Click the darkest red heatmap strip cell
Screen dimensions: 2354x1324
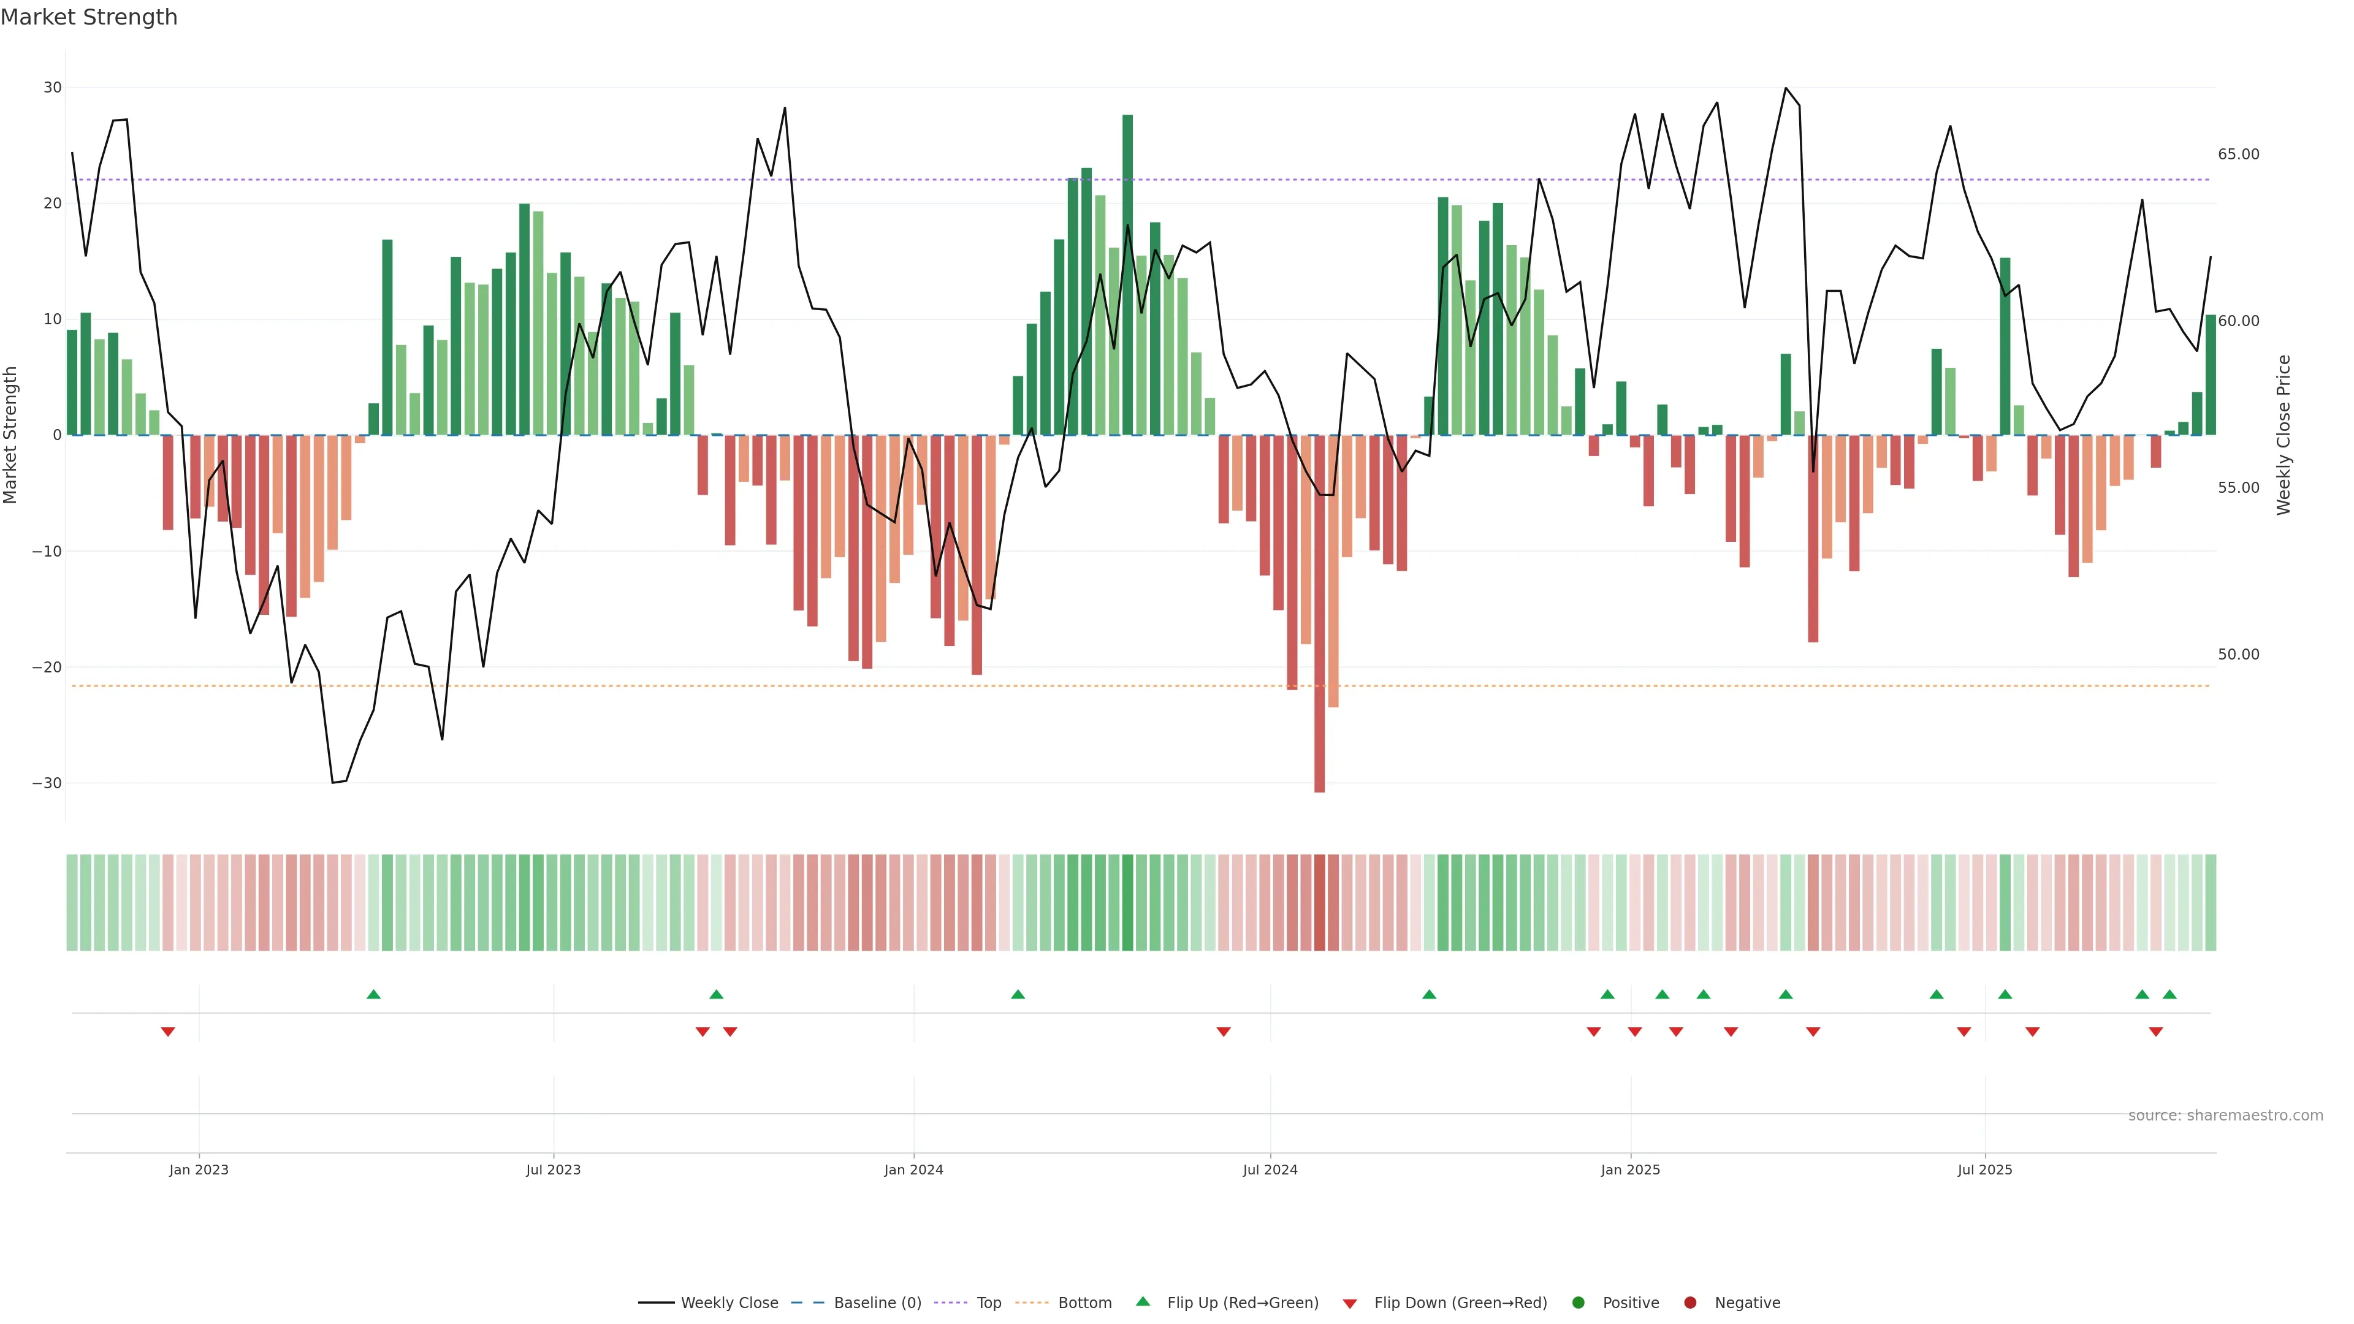(1320, 902)
